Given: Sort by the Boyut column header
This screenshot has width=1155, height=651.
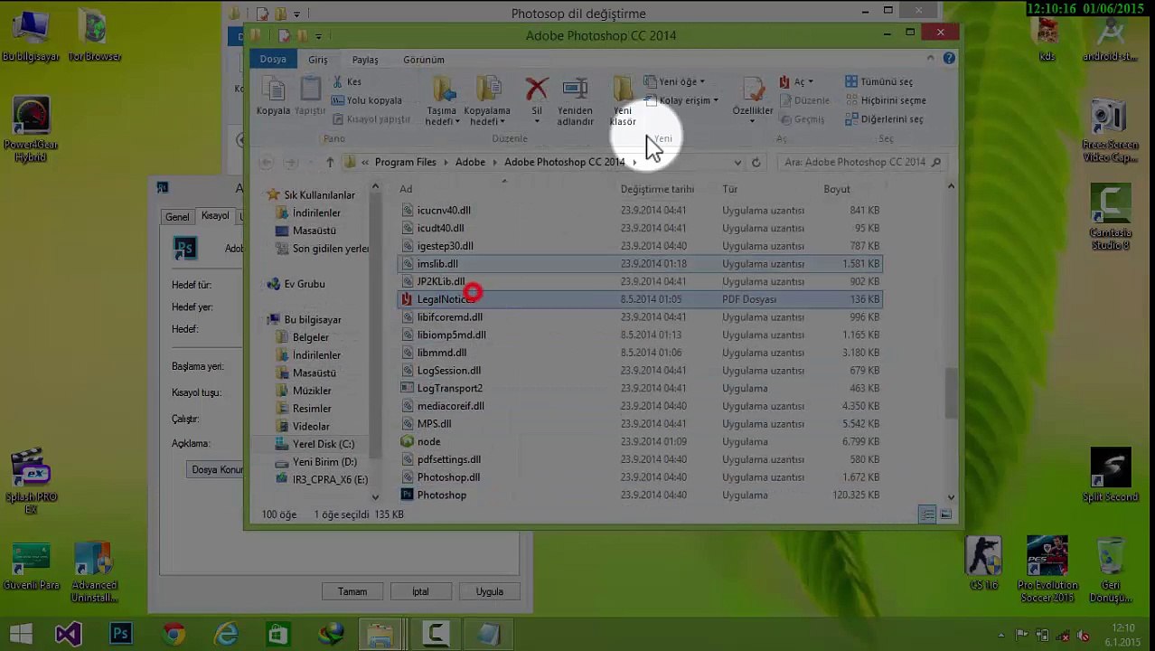Looking at the screenshot, I should [x=836, y=189].
